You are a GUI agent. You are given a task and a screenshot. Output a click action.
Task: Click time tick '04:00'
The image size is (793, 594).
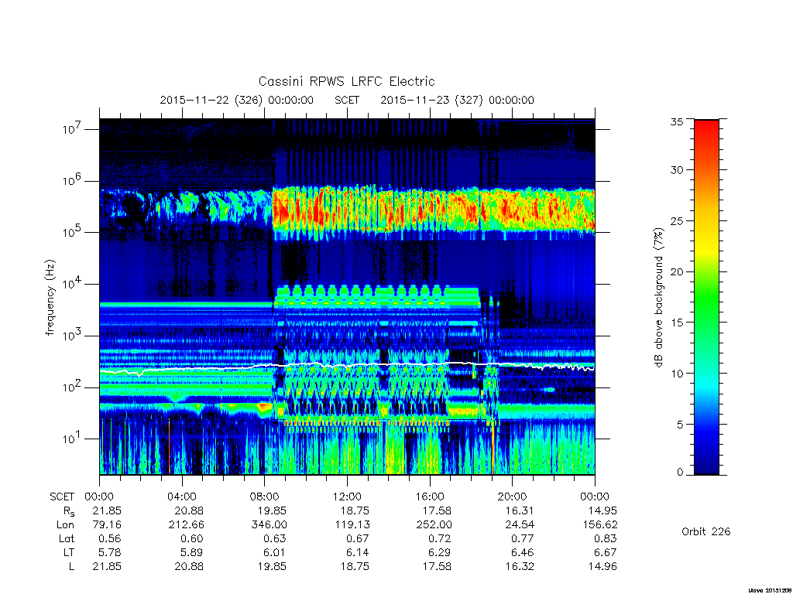pyautogui.click(x=181, y=497)
